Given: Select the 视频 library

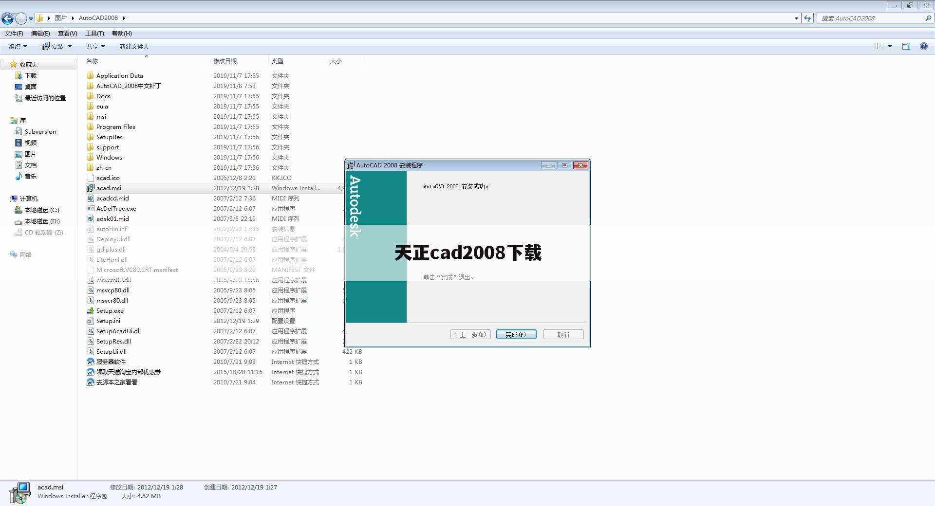Looking at the screenshot, I should click(x=31, y=143).
